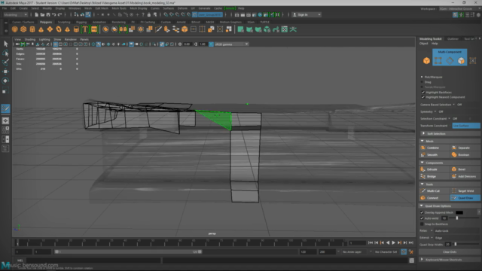Viewport: 482px width, 271px height.
Task: Create a polygon cylinder from the shelf
Action: [x=32, y=29]
